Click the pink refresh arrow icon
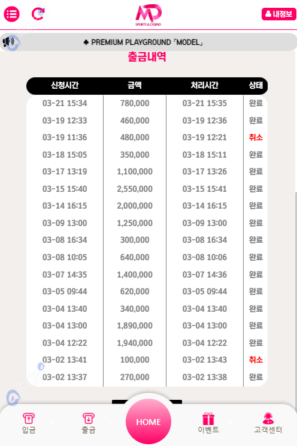Viewport: 297px width, 446px height. tap(38, 14)
